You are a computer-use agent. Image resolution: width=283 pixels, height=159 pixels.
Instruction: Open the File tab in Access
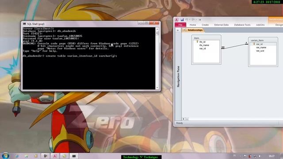click(180, 25)
